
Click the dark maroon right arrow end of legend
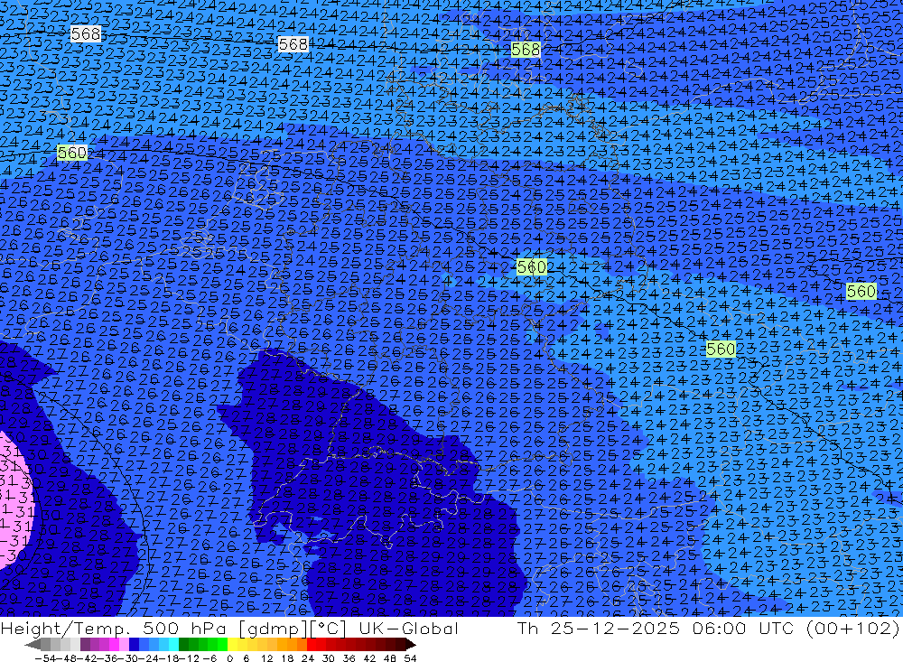pos(410,645)
